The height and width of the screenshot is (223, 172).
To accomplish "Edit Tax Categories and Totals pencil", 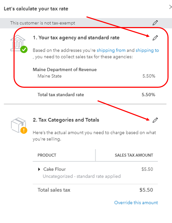I will pos(155,120).
